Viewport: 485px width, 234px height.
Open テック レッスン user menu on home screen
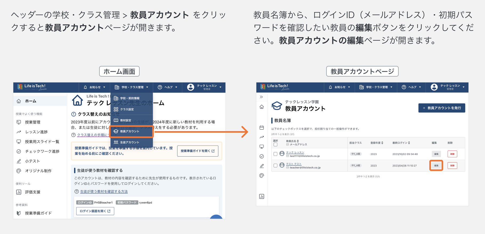pos(204,87)
